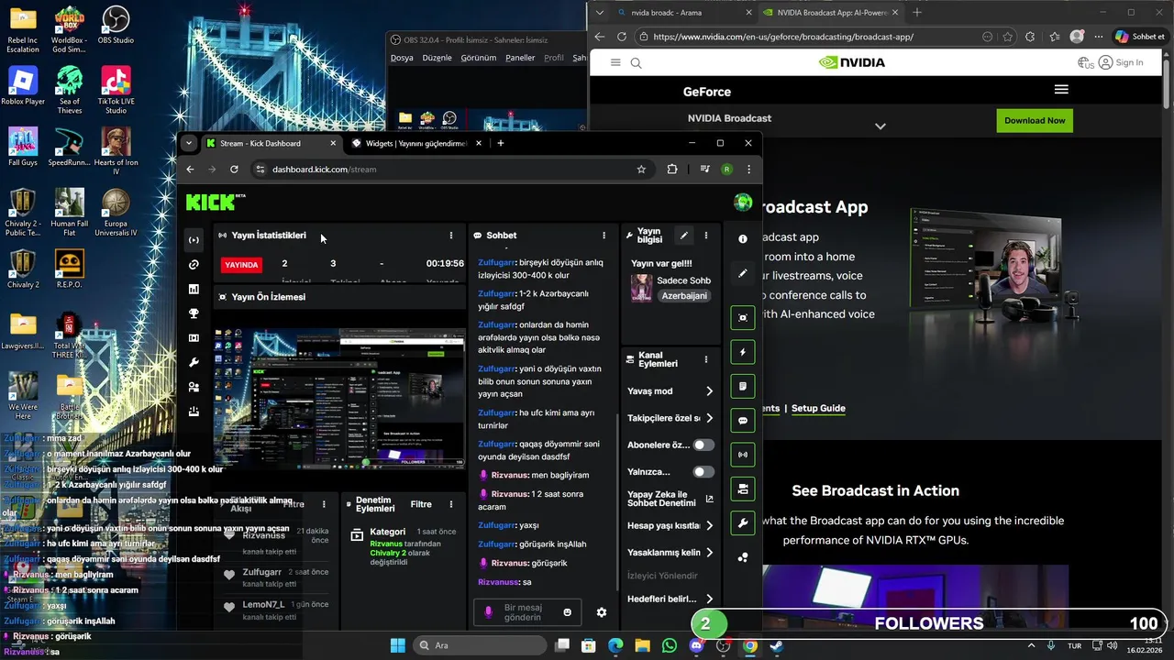This screenshot has height=660, width=1174.
Task: Open chat settings gear next to message box
Action: (602, 612)
